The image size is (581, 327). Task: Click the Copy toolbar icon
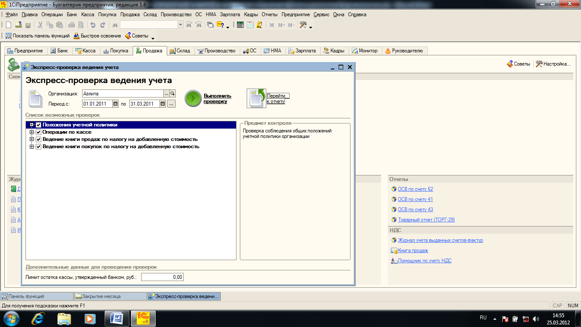pyautogui.click(x=50, y=25)
